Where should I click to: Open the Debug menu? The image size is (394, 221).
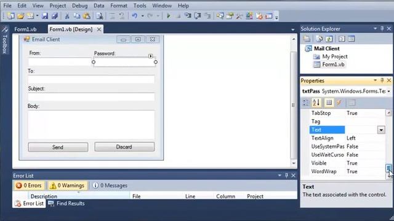[79, 6]
